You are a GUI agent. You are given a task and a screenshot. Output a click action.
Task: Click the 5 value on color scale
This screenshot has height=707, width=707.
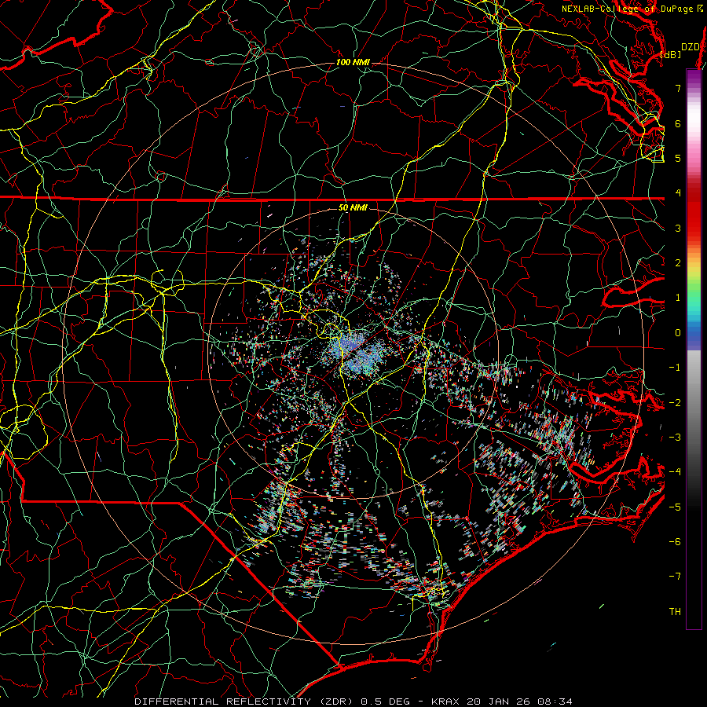pyautogui.click(x=678, y=158)
